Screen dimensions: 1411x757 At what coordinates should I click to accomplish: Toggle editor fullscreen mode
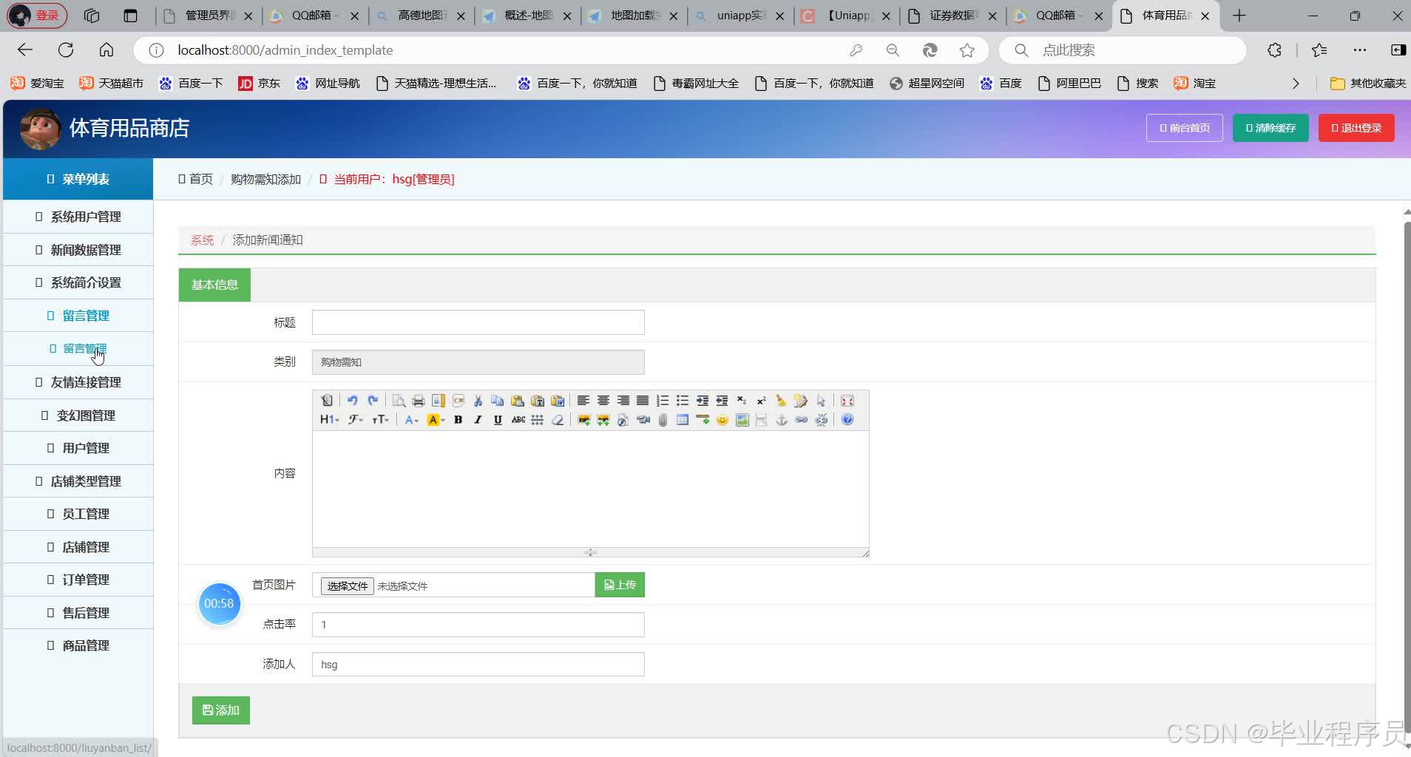click(x=847, y=401)
